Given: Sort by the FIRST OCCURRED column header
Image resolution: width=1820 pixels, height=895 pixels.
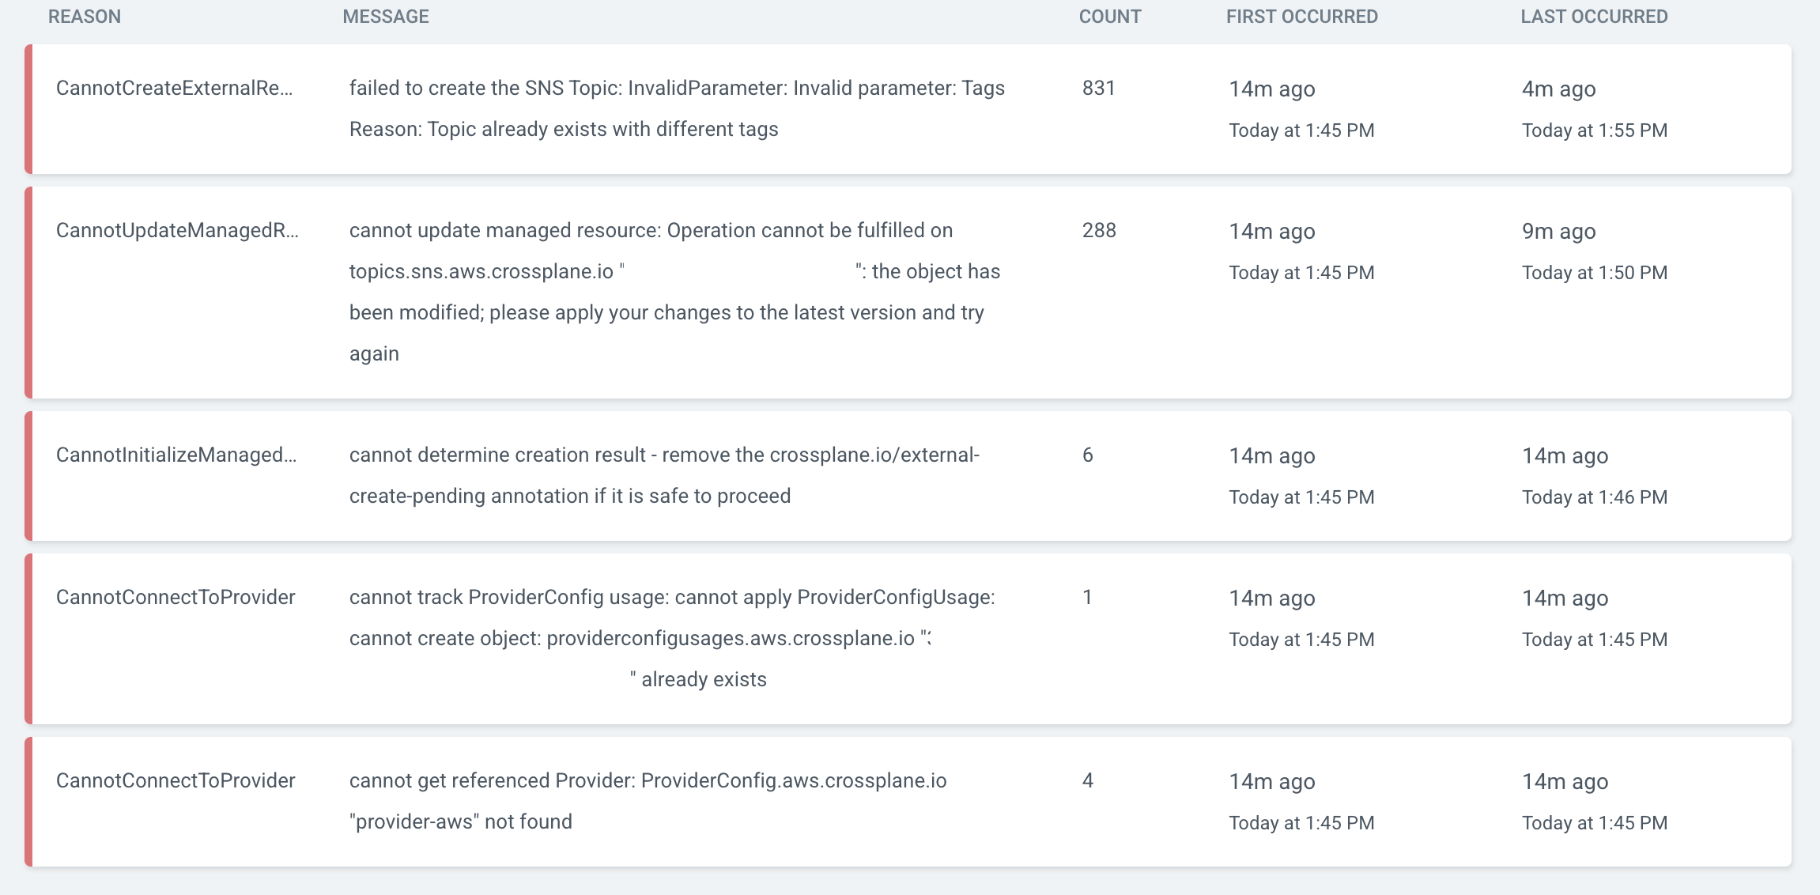Looking at the screenshot, I should point(1301,16).
